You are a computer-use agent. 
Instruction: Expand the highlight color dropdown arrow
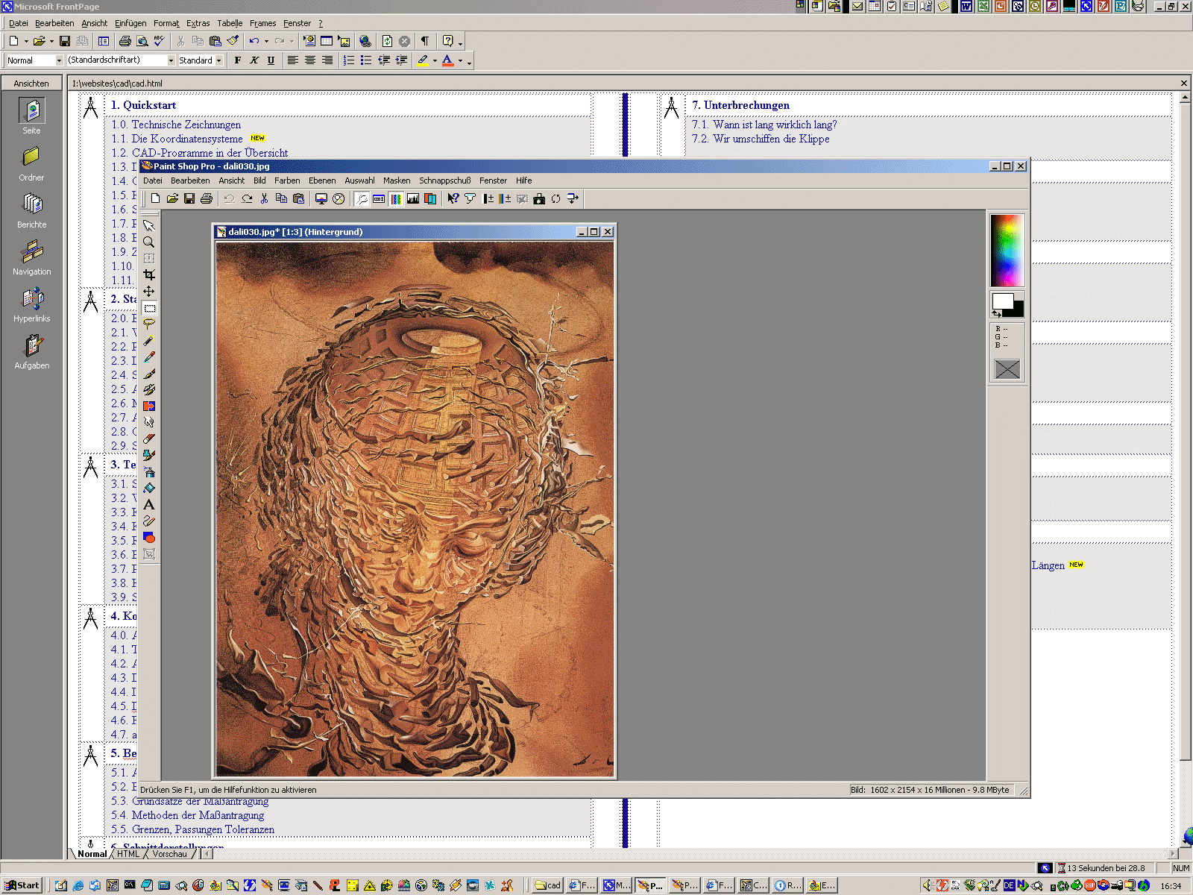(435, 60)
